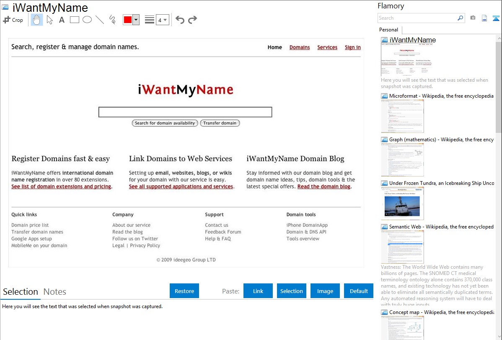Select the Crop tool
Viewport: 502px width, 340px height.
coord(13,20)
